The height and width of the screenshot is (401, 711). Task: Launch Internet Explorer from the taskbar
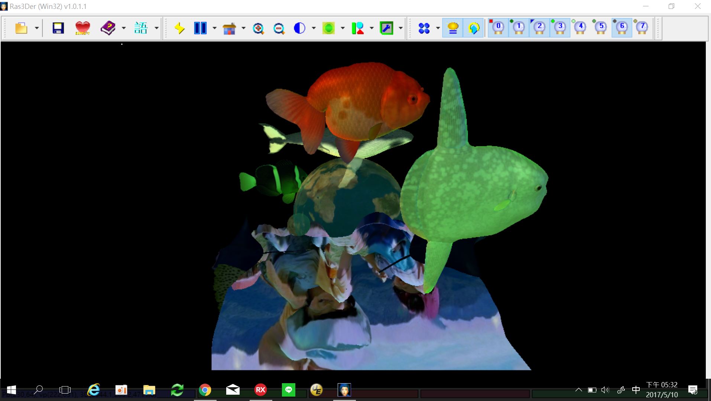[x=94, y=390]
